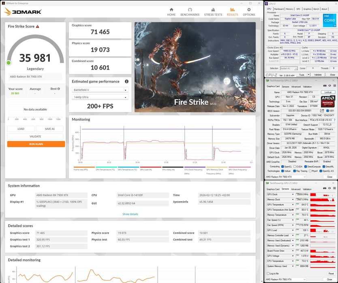Open the 3DMark Home section
Screen dimensions: 338x283
[x=171, y=11]
